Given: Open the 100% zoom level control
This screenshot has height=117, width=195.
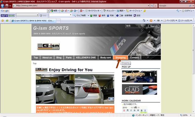Looking at the screenshot, I should (x=186, y=115).
